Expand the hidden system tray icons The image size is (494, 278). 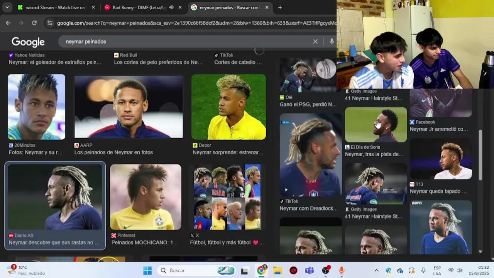point(376,271)
